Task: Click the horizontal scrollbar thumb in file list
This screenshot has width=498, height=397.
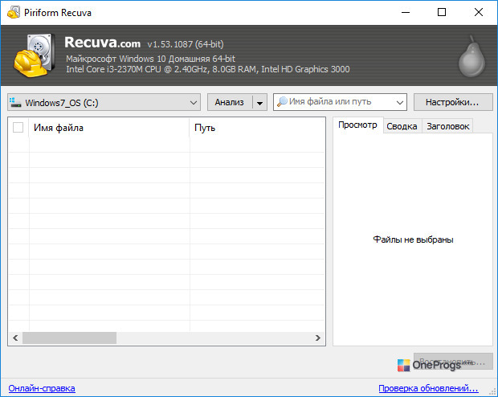Action: [69, 338]
